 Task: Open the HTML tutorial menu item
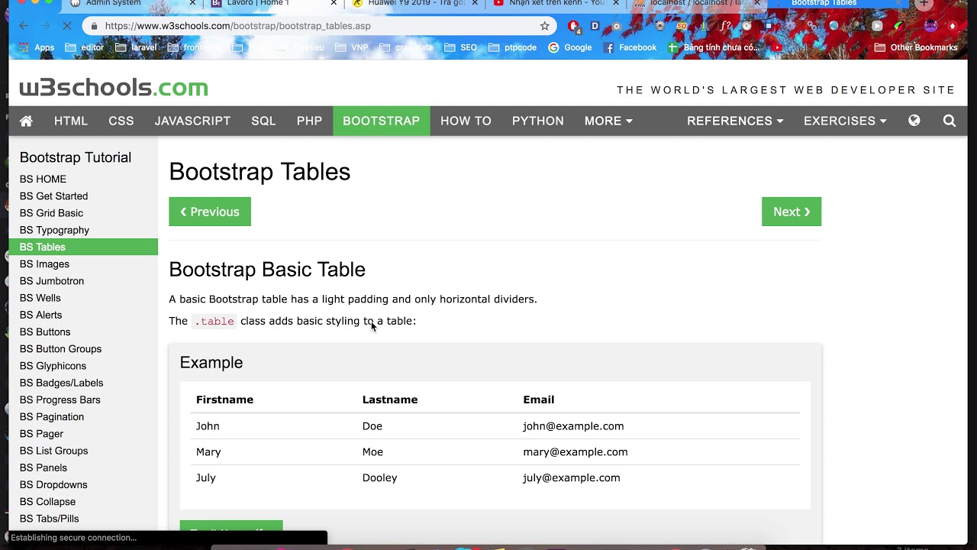pos(71,121)
